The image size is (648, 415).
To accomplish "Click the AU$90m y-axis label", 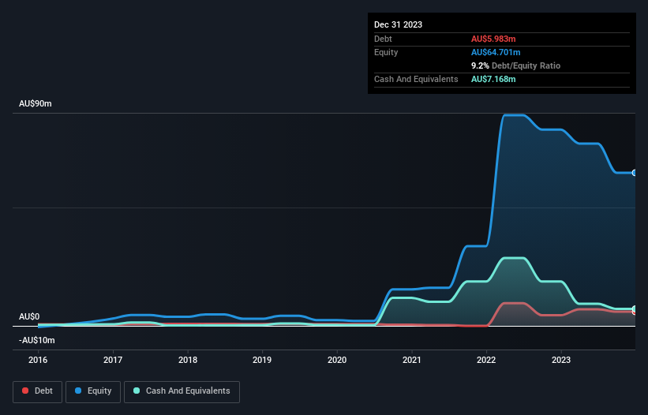I will coord(36,103).
